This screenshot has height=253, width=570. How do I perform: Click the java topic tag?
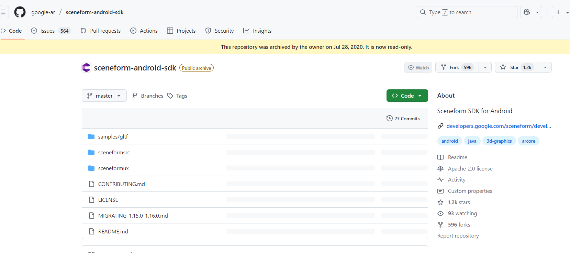click(472, 141)
